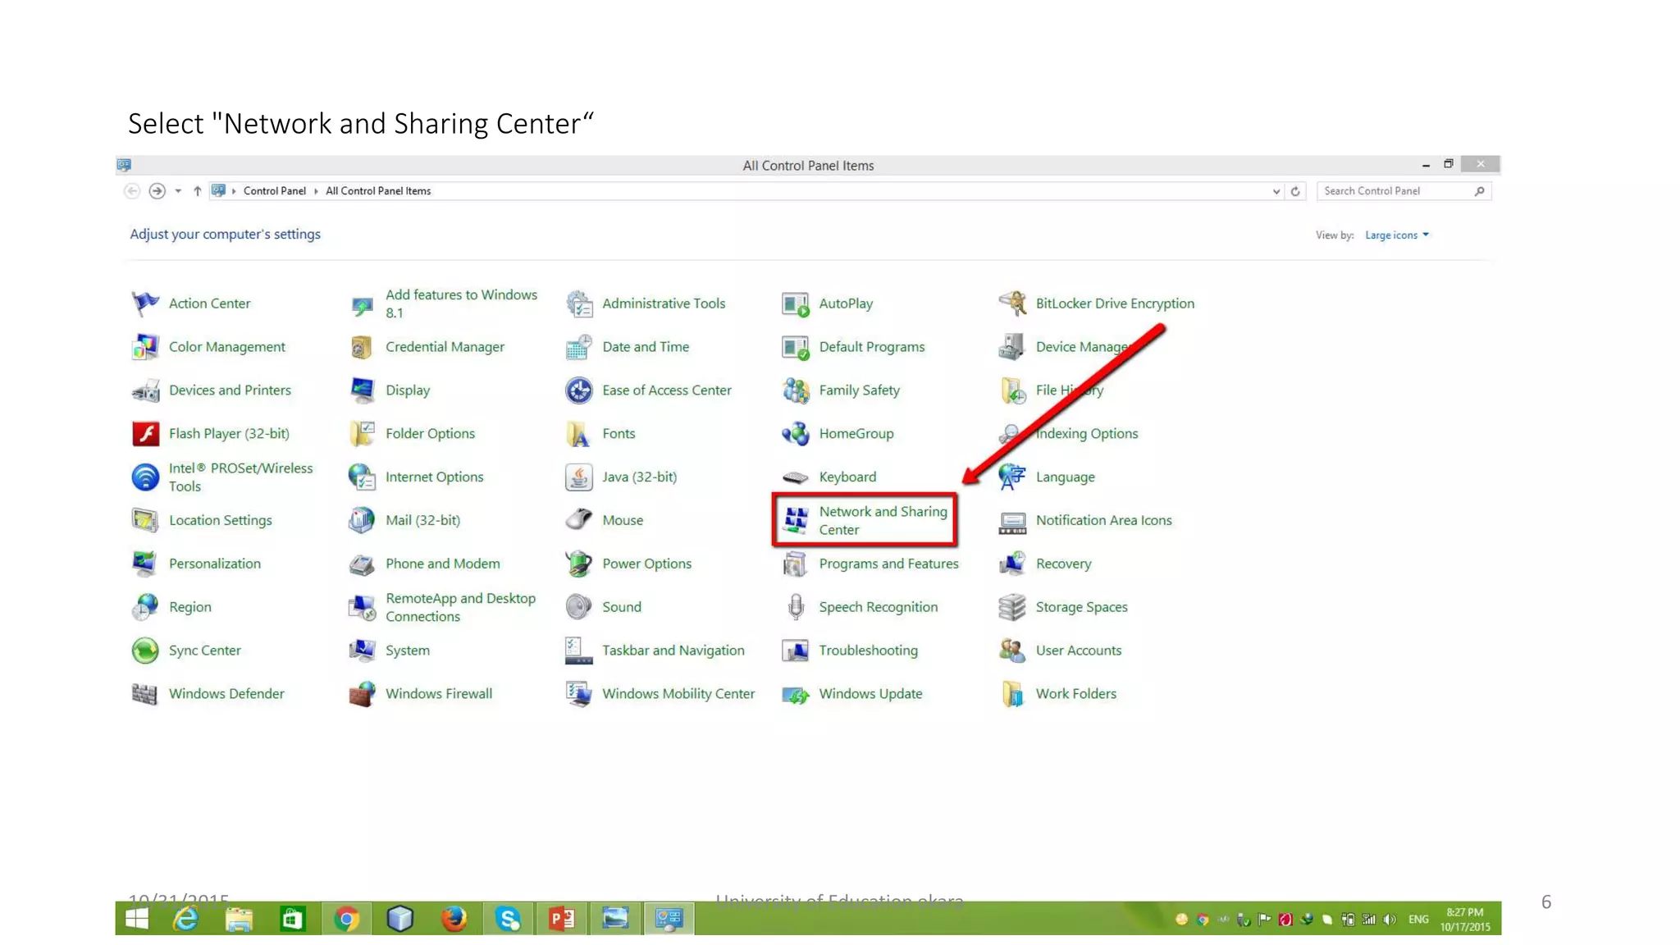Open the Flash Player (32-bit) icon
Image resolution: width=1680 pixels, height=945 pixels.
tap(145, 434)
